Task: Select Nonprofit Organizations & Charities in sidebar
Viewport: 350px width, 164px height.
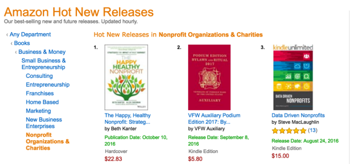Action: click(x=48, y=142)
